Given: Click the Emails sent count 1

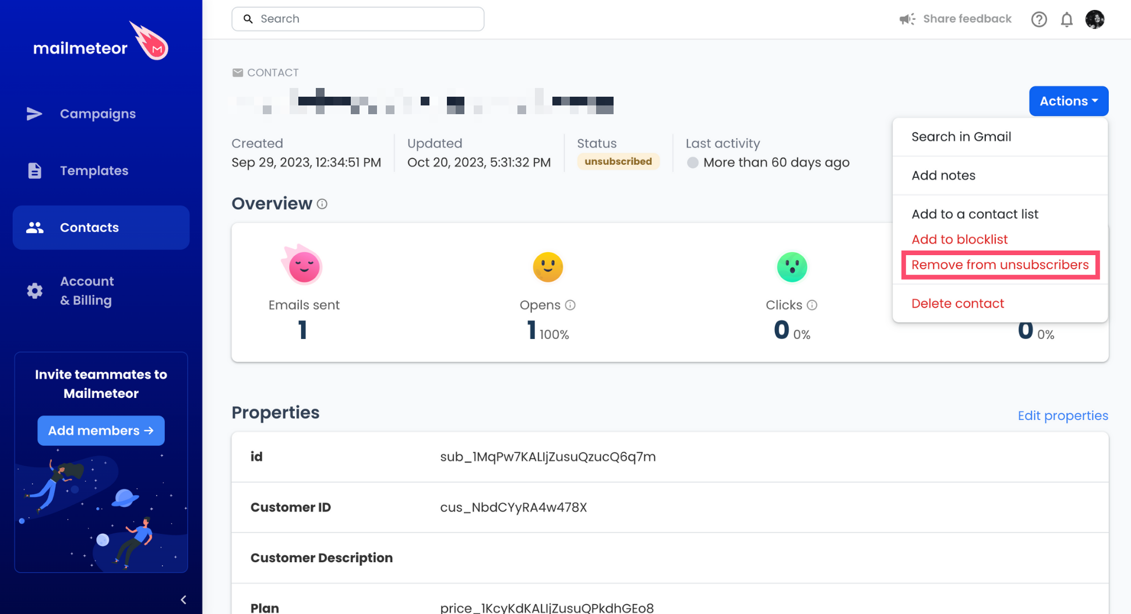Looking at the screenshot, I should pyautogui.click(x=302, y=330).
